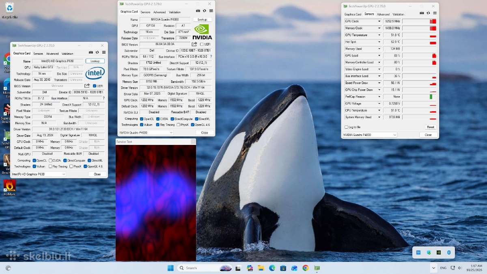Open the Memory Clock sensor dropdown arrow
This screenshot has width=487, height=274.
tap(379, 28)
